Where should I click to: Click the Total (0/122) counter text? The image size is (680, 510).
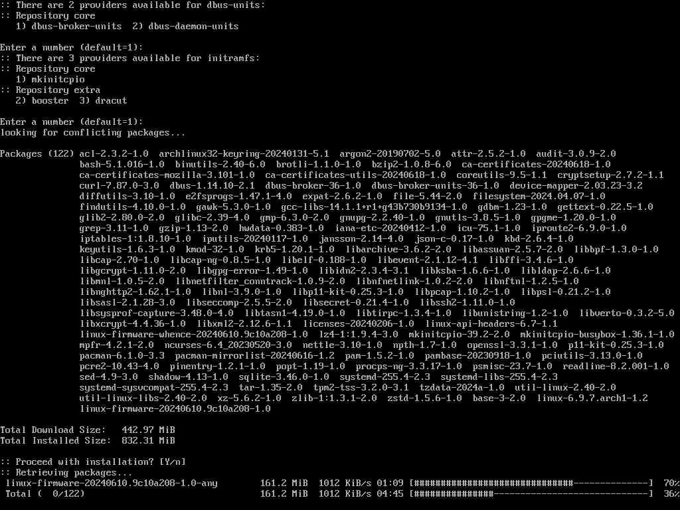tap(45, 493)
